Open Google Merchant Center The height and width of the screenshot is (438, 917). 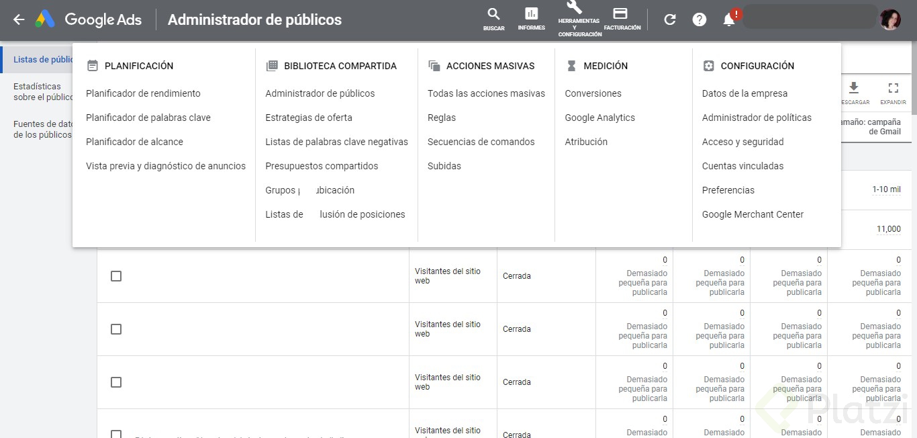tap(753, 214)
